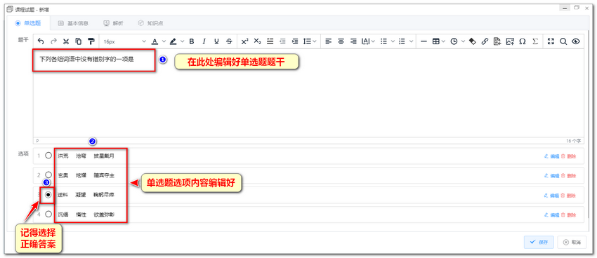Toggle preview with the eye icon
Image resolution: width=597 pixels, height=258 pixels.
pos(576,41)
